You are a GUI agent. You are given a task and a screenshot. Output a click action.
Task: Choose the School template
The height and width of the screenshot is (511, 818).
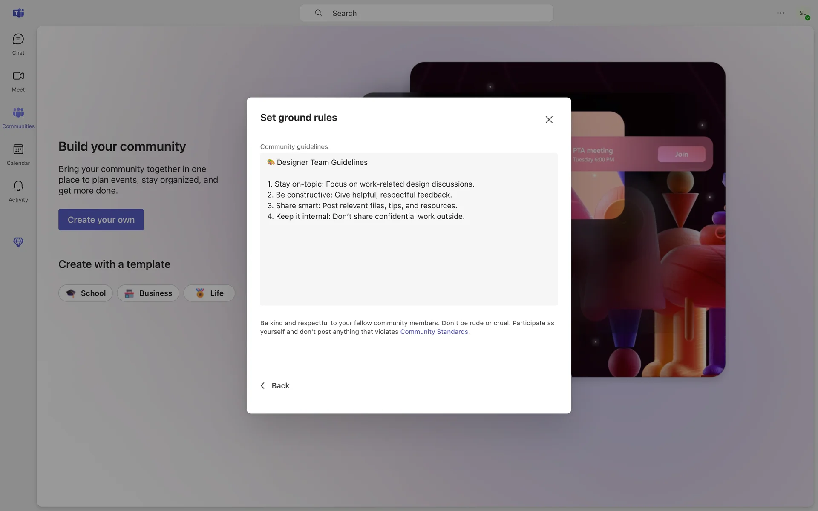(x=86, y=293)
